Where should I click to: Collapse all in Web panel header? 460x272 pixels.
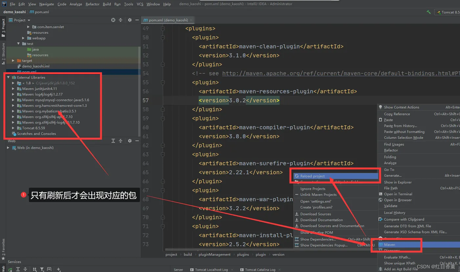point(121,141)
